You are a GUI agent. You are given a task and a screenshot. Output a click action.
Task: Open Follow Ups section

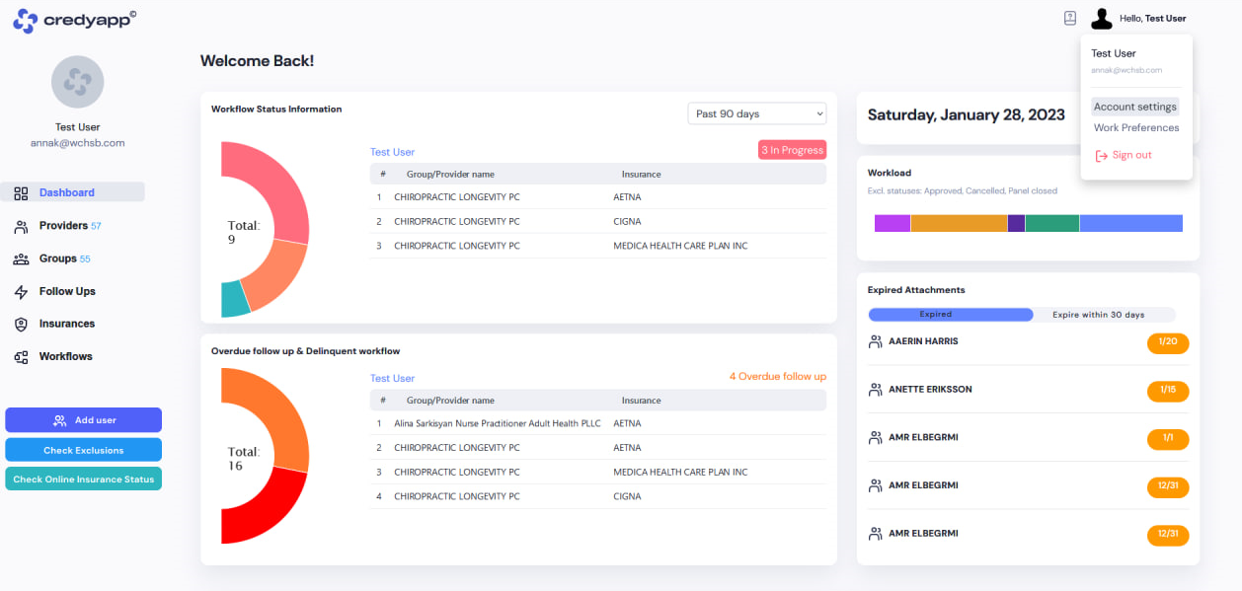(x=67, y=291)
